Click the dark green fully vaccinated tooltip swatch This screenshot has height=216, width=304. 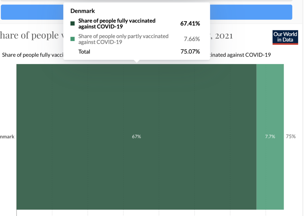72,23
